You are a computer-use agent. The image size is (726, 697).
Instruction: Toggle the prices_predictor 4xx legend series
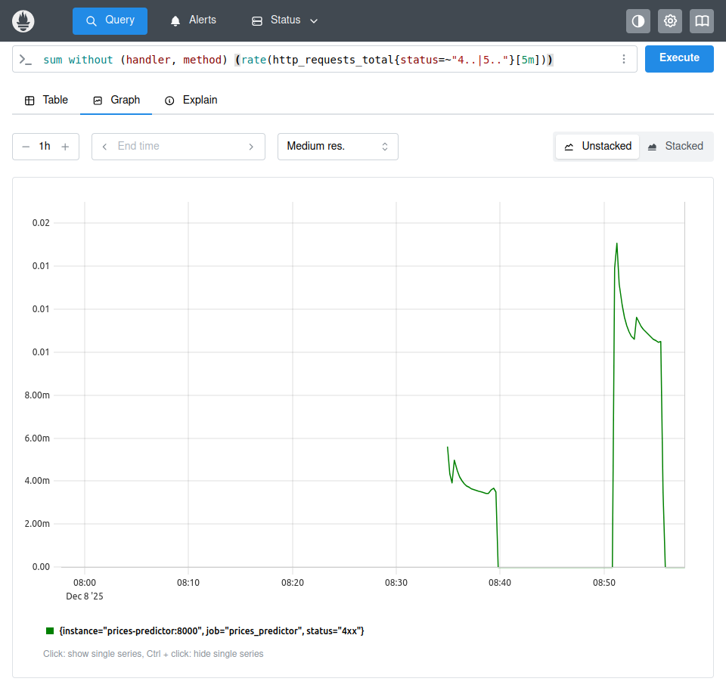coord(212,630)
